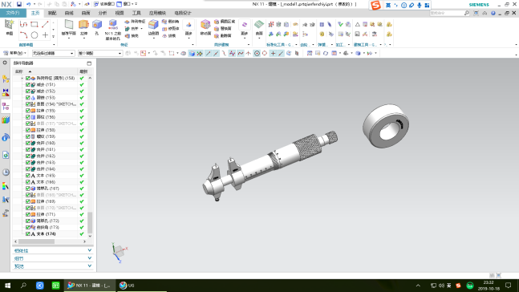Click the Offset Region (偏置区域) command
This screenshot has width=519, height=292.
click(225, 22)
